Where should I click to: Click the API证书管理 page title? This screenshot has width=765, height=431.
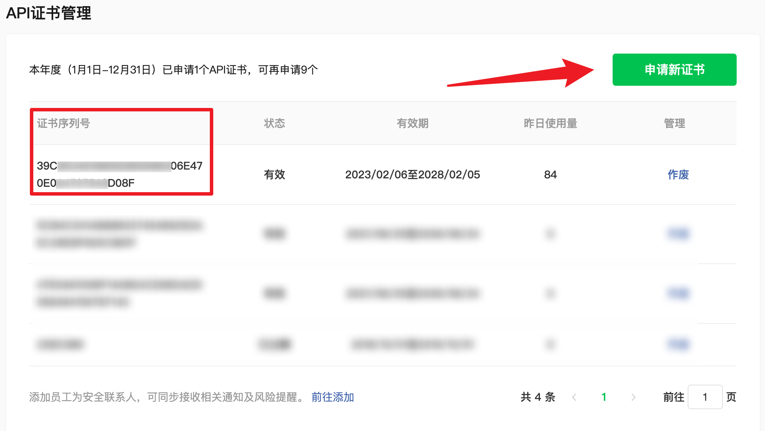49,13
